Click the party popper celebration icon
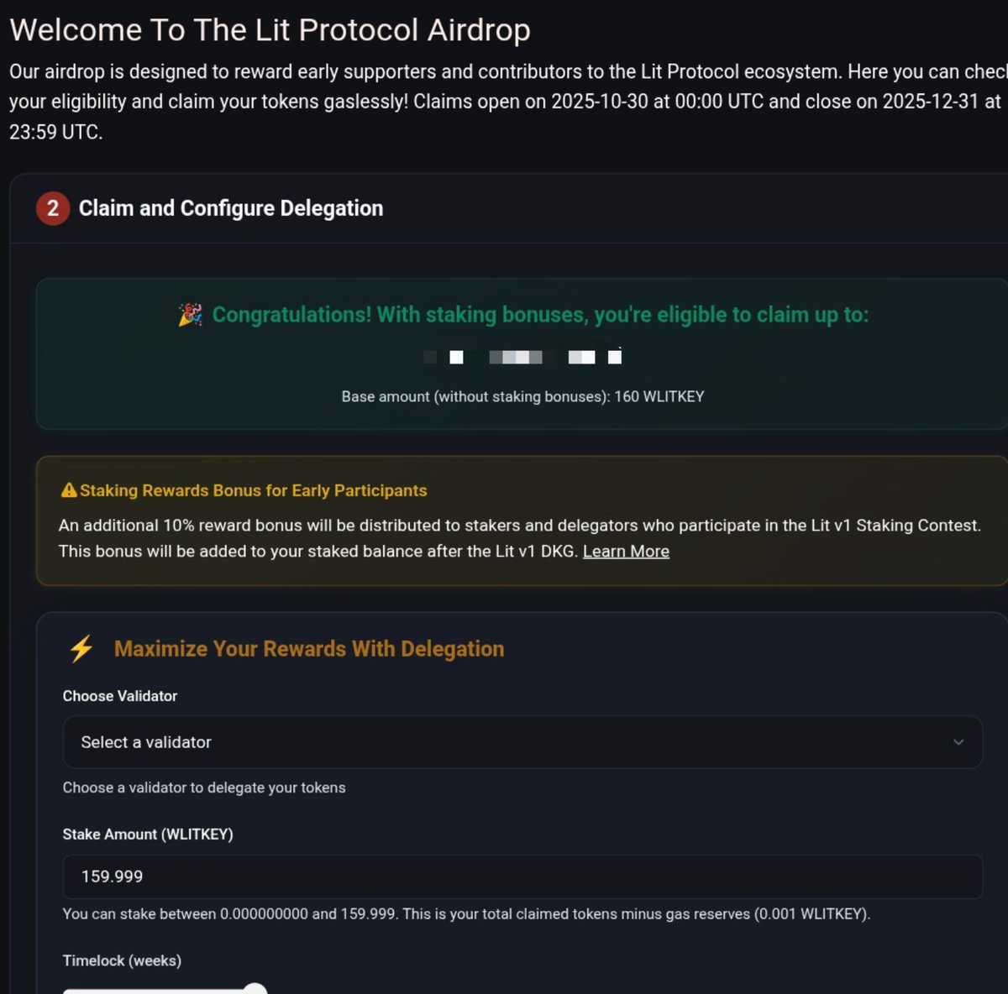 click(x=191, y=315)
